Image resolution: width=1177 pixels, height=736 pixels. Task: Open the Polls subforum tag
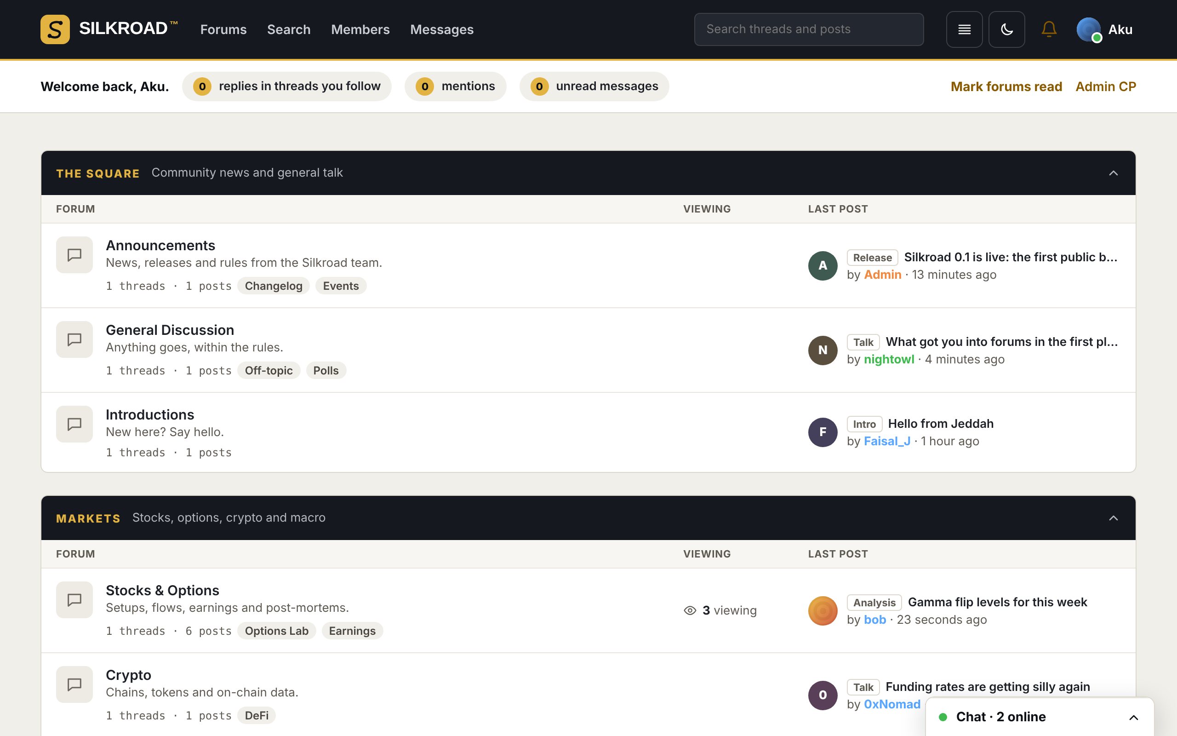coord(326,370)
